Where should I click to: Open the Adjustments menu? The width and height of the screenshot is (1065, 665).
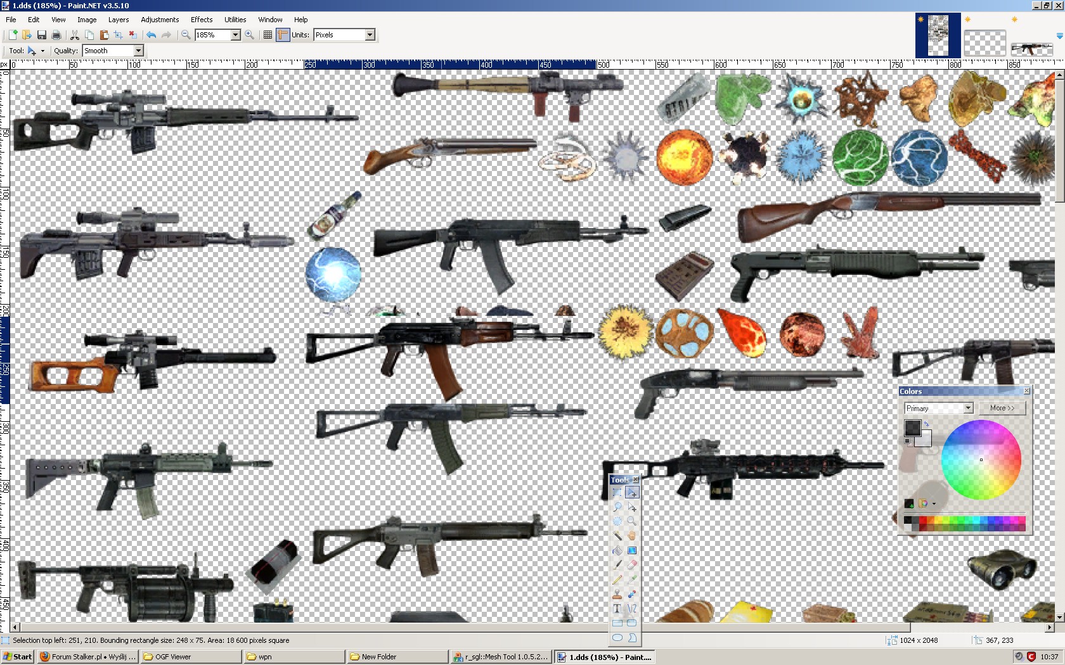[160, 20]
